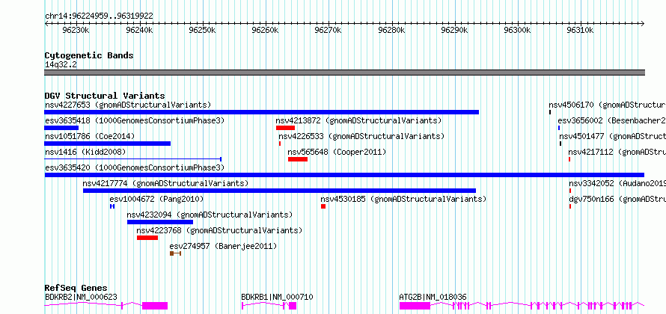Click the BDKRB2 magenta exon block
The height and width of the screenshot is (314, 666).
(x=155, y=306)
